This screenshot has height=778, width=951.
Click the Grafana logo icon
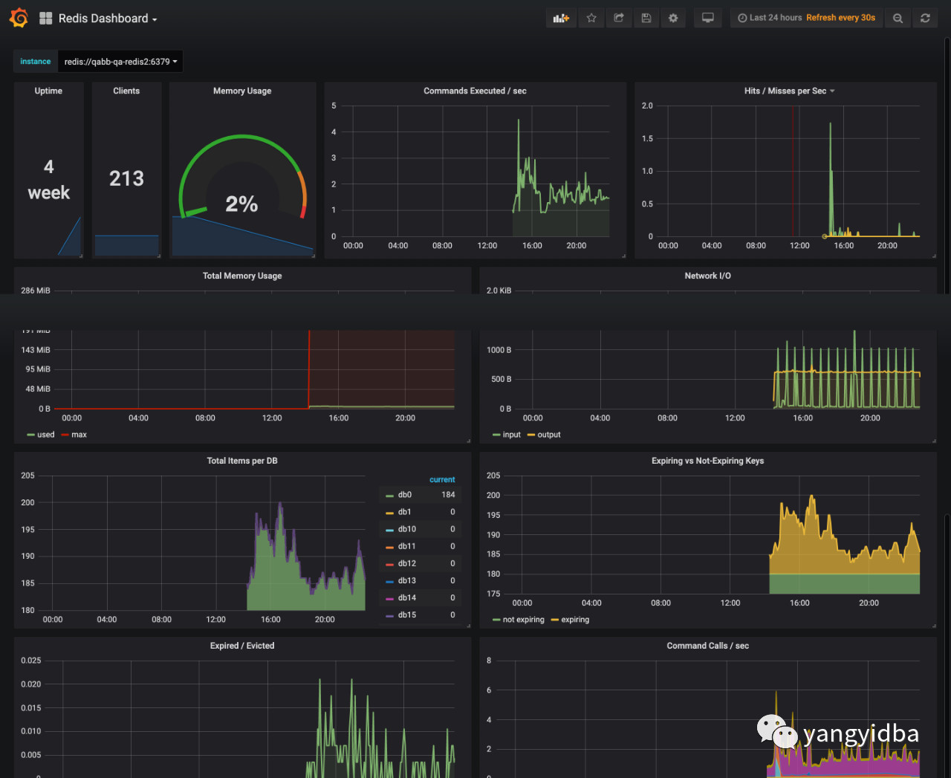click(19, 18)
